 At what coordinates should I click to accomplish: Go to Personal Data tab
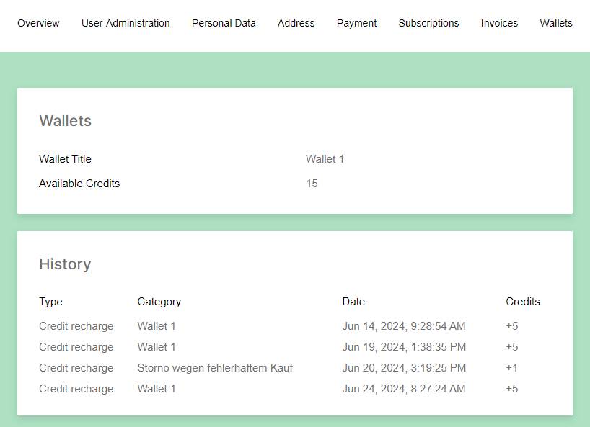tap(224, 23)
